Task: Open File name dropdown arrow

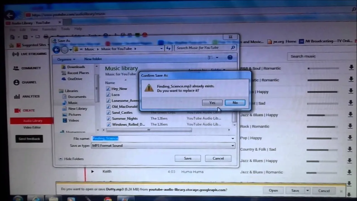Action: point(233,138)
